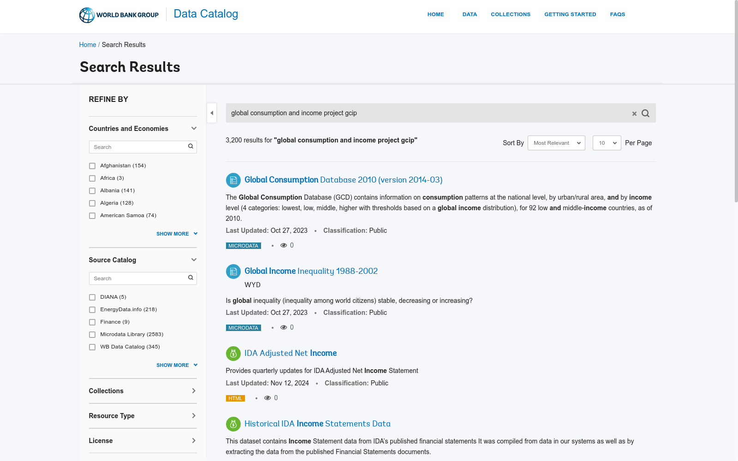Open Historical IDA Income Statements Data result

tap(317, 424)
